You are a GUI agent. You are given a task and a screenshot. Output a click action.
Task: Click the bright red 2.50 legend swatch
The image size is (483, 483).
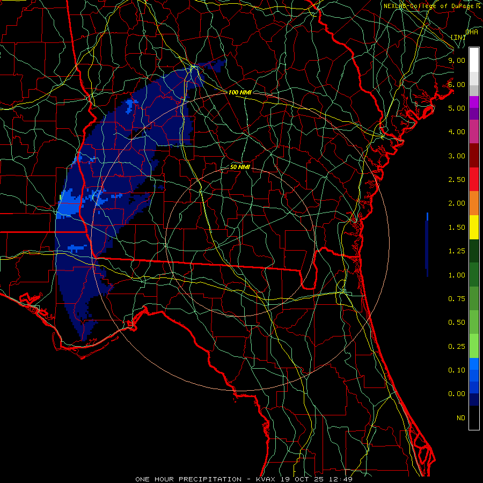474,179
